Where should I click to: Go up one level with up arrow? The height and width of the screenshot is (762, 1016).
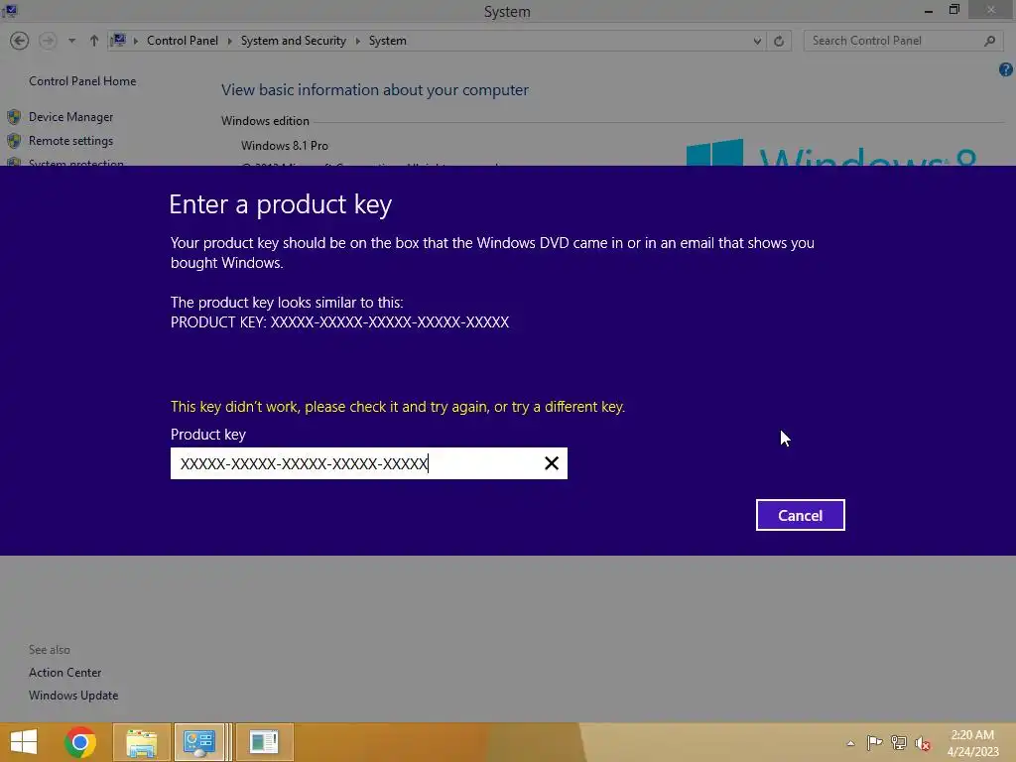pyautogui.click(x=94, y=41)
